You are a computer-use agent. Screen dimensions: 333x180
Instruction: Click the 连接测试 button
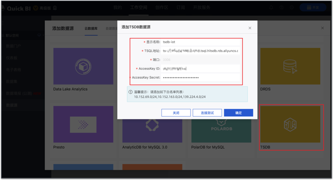coord(207,113)
